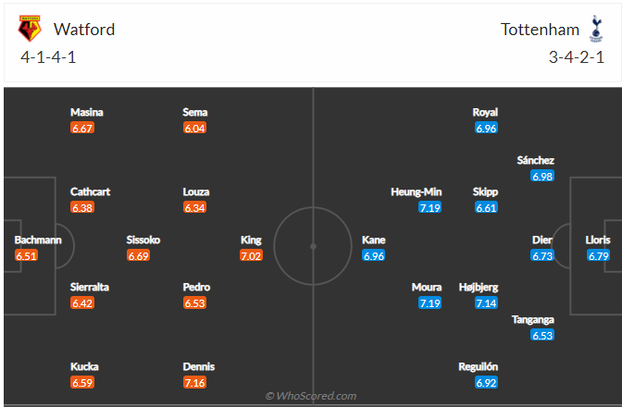Open the Tottenham team name link
The image size is (622, 407).
pos(540,29)
